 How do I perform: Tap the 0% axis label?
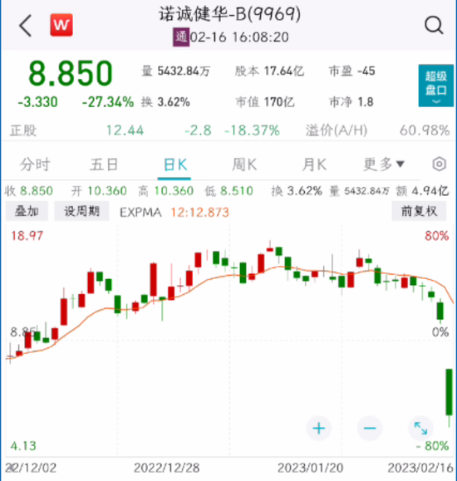pos(440,332)
